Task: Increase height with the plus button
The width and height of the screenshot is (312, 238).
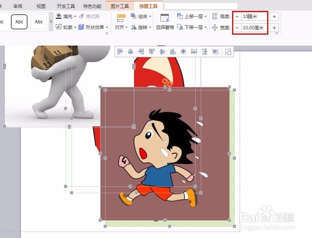Action: 274,17
